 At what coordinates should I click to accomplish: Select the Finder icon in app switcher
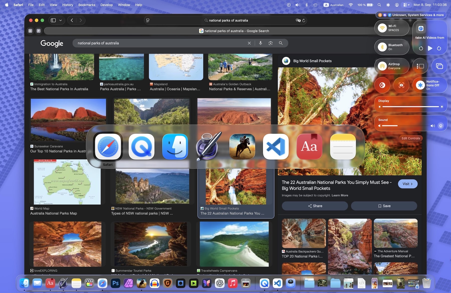(x=175, y=147)
